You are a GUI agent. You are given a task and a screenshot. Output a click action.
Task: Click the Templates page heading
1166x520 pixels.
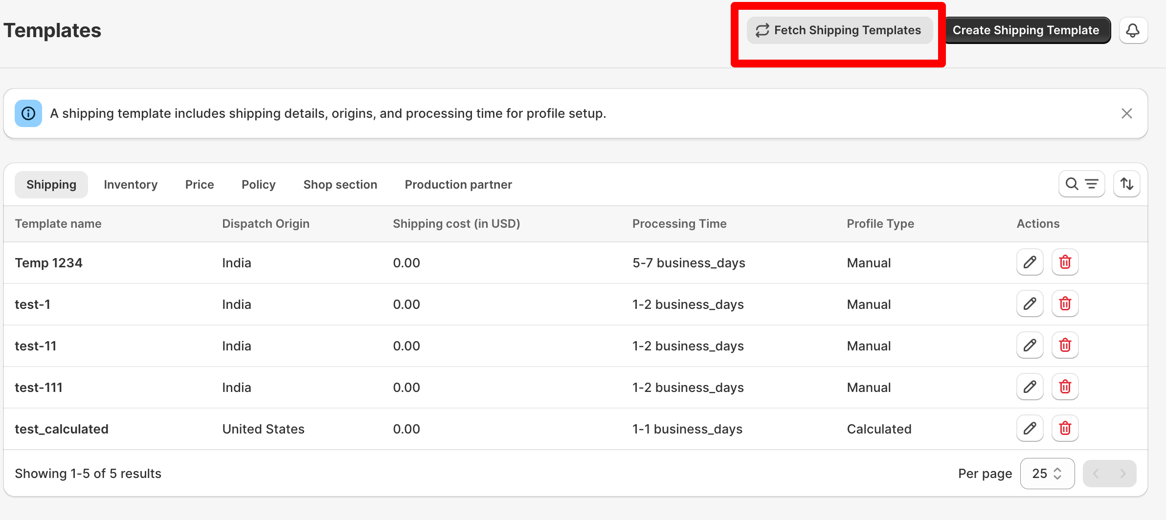tap(52, 30)
